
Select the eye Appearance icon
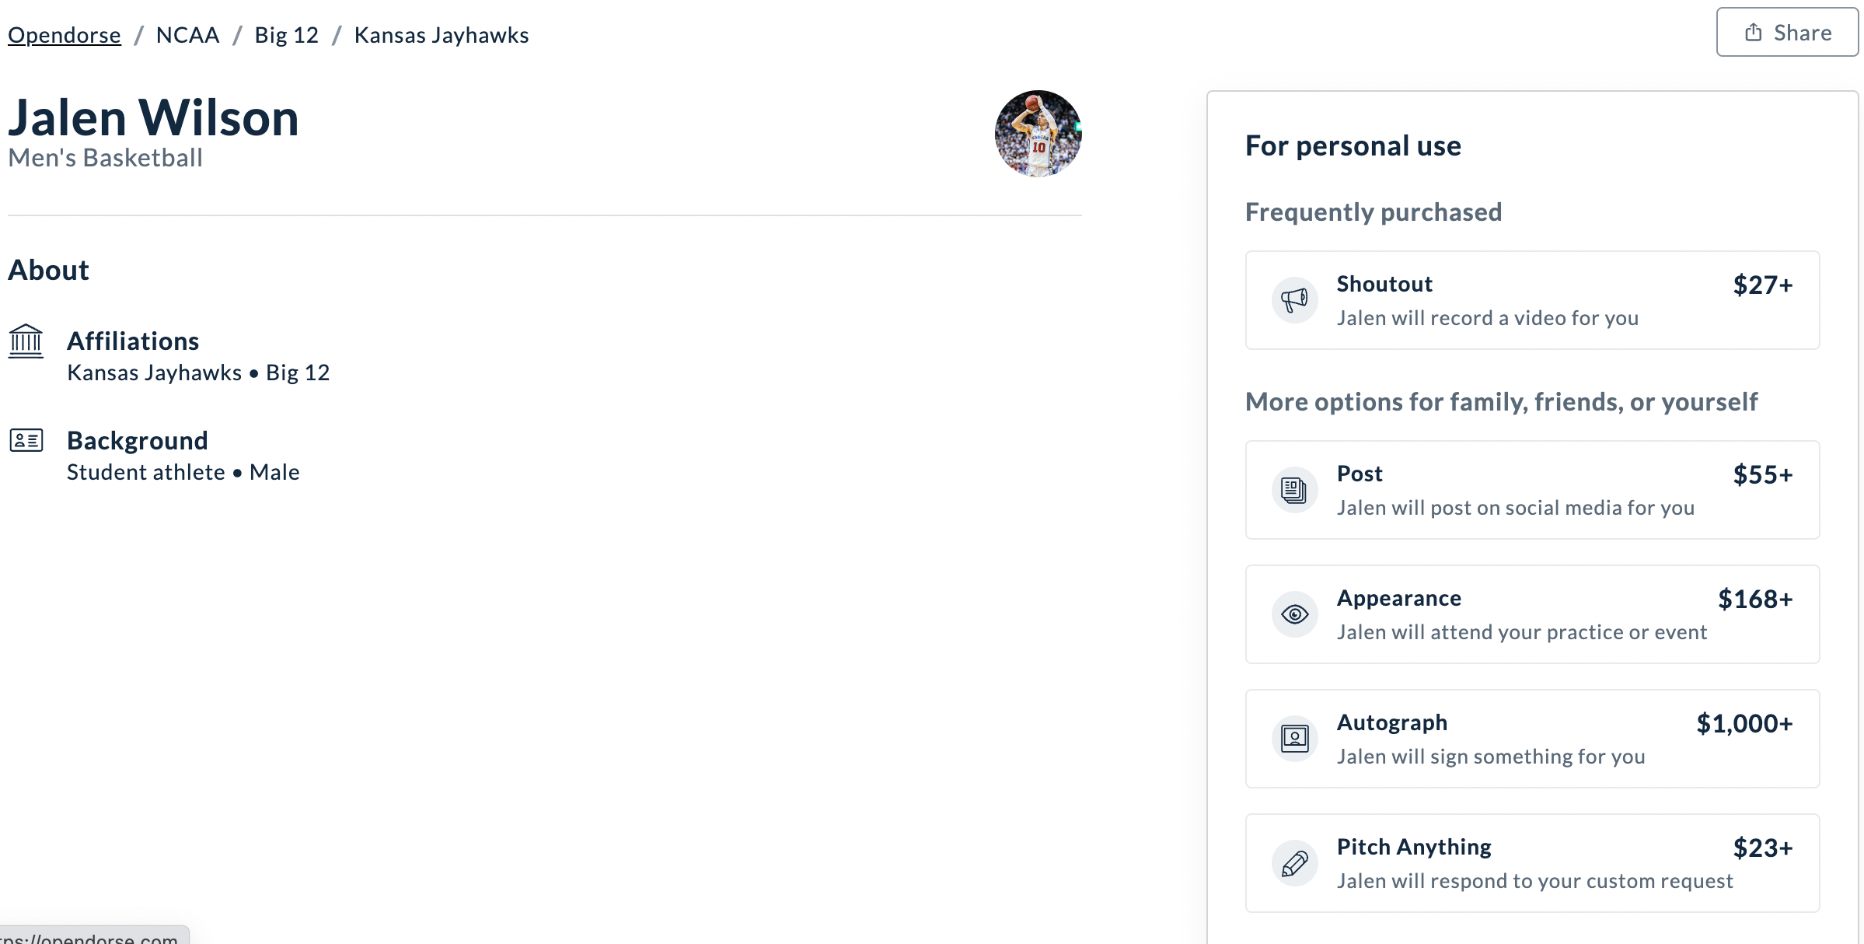(x=1293, y=614)
